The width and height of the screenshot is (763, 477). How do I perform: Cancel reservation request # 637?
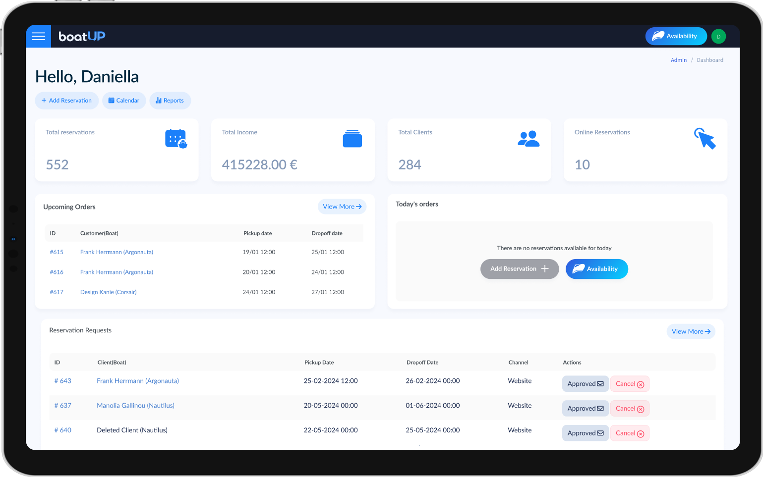630,409
